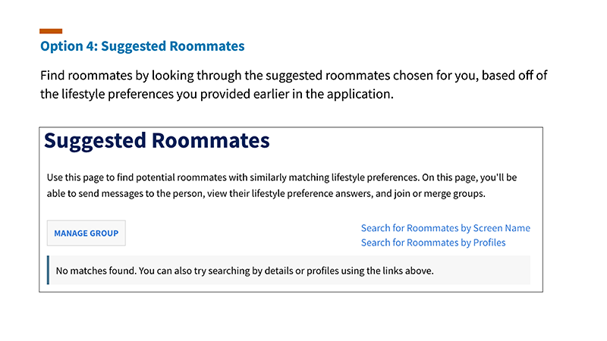Image resolution: width=607 pixels, height=341 pixels.
Task: Click "Option 4" in the blue heading
Action: [67, 46]
